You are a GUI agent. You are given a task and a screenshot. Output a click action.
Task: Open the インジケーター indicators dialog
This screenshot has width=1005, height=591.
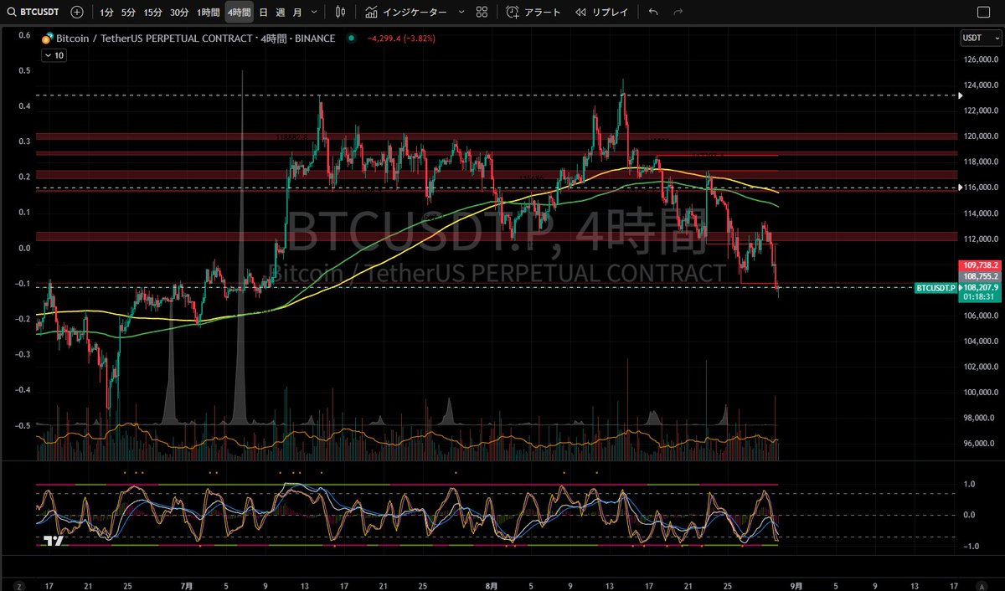(x=406, y=13)
